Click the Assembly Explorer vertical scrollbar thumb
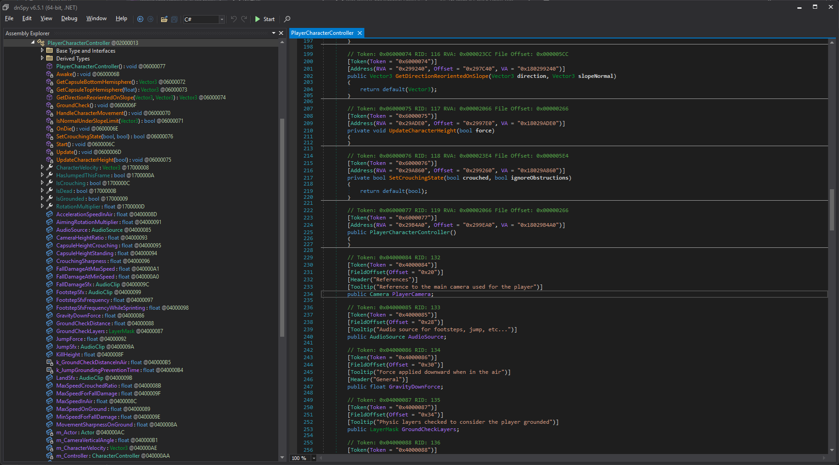The width and height of the screenshot is (839, 465). tap(282, 227)
